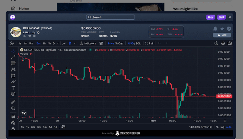Viewport: 243px width, 139px height.
Task: Open chart settings gear
Action: tap(223, 43)
